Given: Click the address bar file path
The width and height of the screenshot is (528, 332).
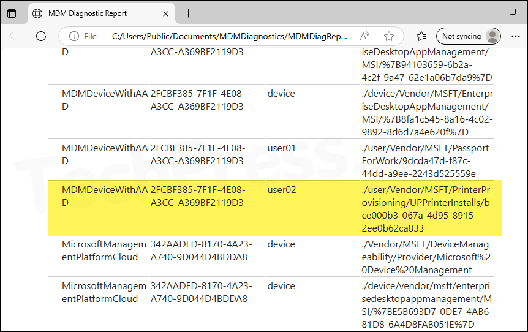Looking at the screenshot, I should pos(229,36).
